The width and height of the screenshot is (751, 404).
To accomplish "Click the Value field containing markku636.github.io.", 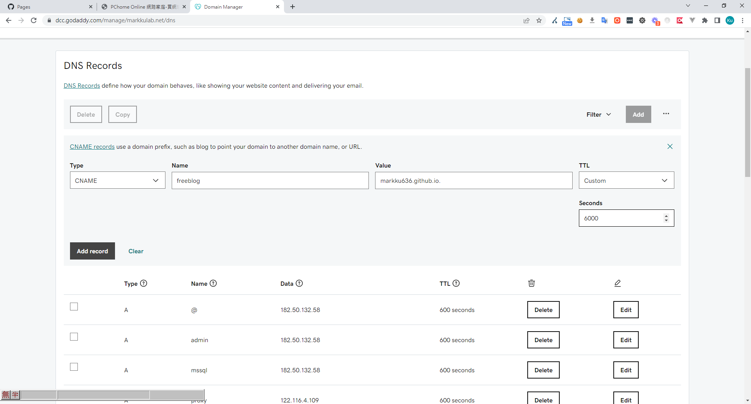I will (473, 180).
